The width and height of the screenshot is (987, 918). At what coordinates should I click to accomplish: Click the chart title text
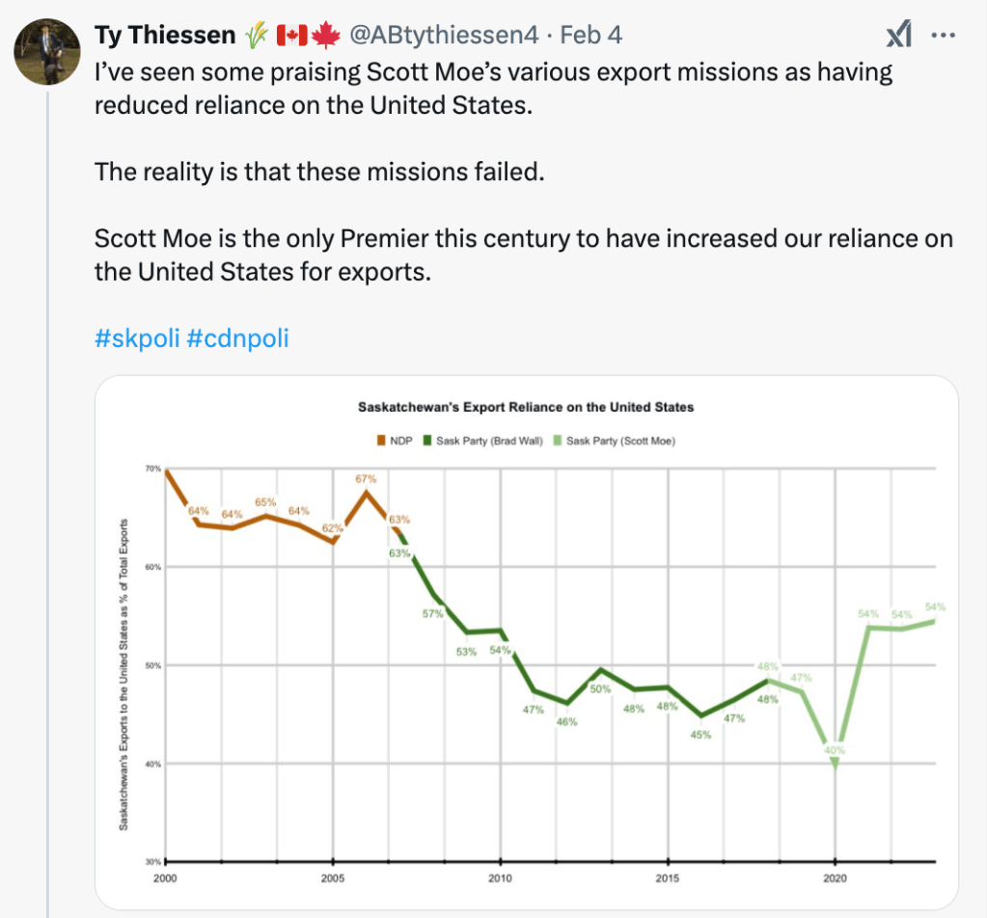[x=526, y=407]
